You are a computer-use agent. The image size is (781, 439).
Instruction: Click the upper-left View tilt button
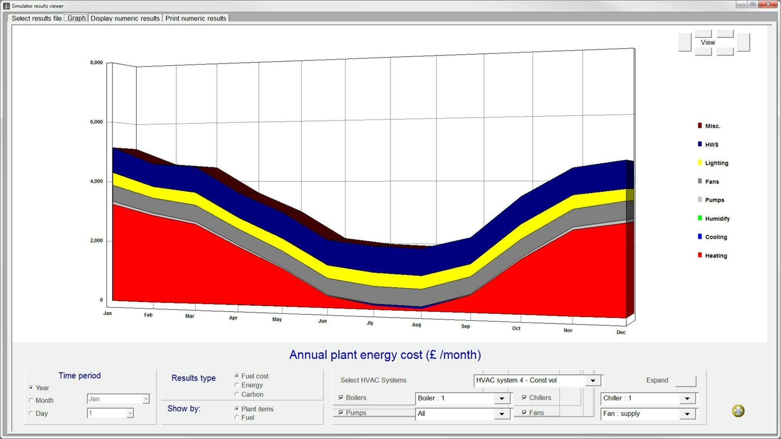tap(703, 33)
